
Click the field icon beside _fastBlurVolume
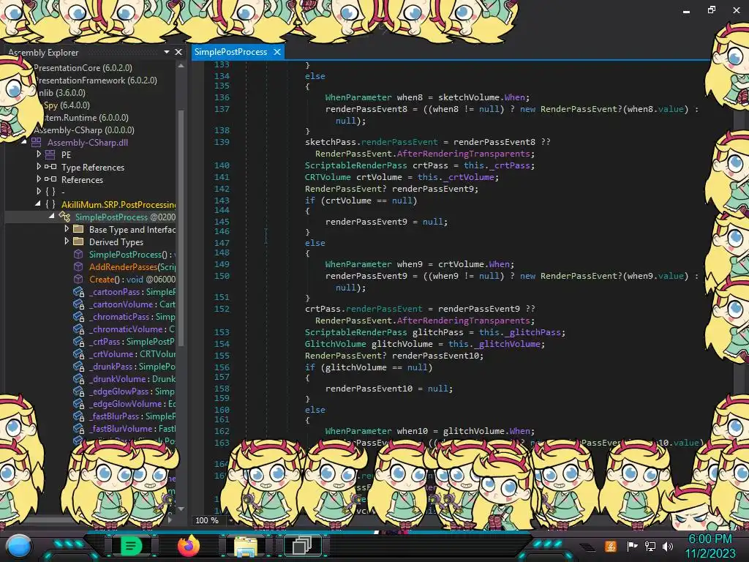[x=78, y=428]
